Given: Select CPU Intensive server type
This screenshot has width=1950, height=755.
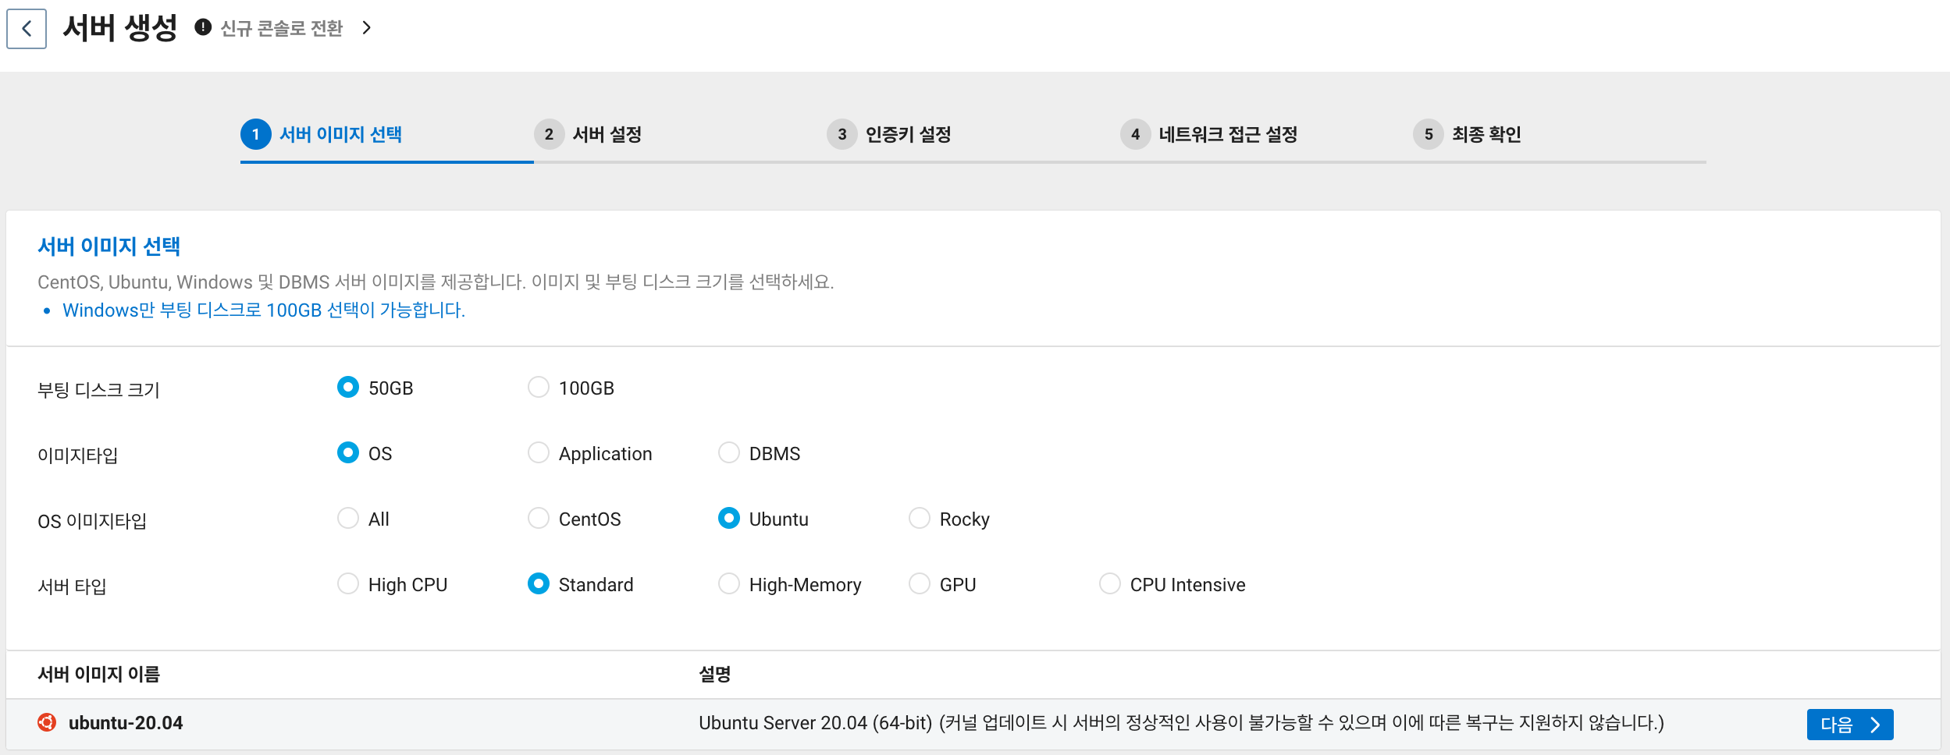Looking at the screenshot, I should [x=1110, y=583].
